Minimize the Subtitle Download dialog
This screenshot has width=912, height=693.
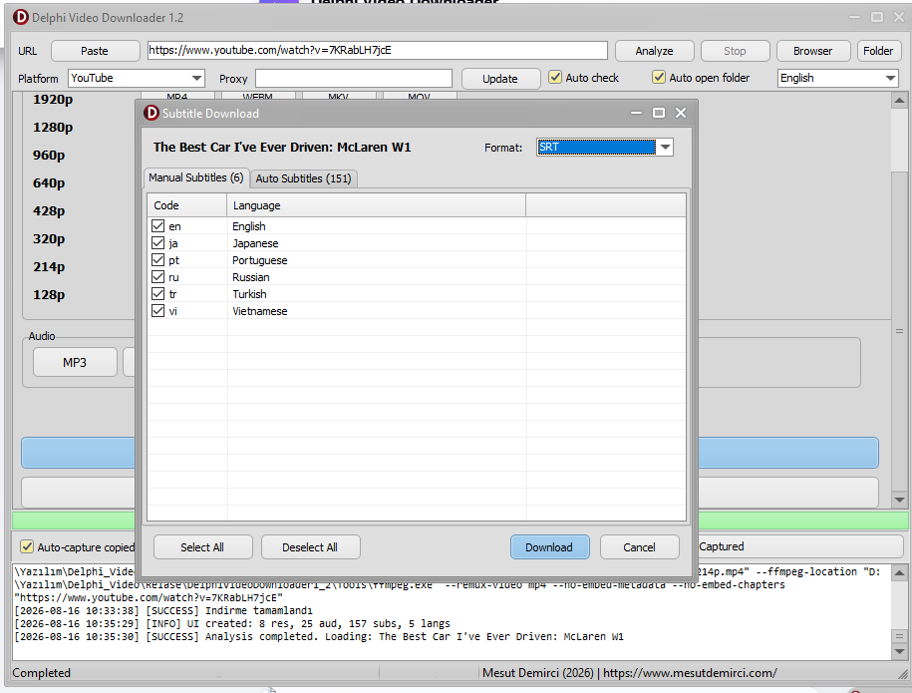(x=636, y=113)
